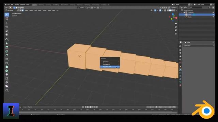
Task: Open the Add Modifier dropdown
Action: tap(198, 46)
